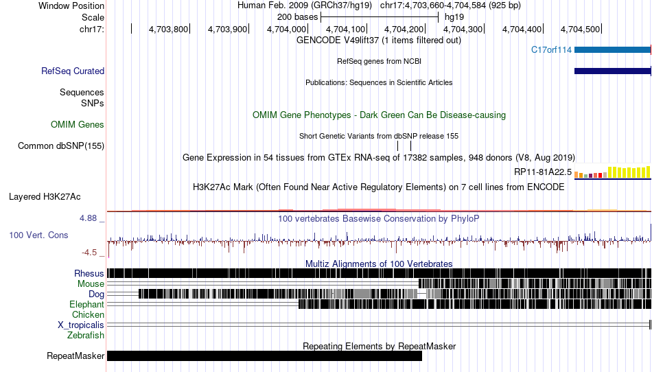
Task: Click the 4,704,000 ruler position
Action: 286,29
